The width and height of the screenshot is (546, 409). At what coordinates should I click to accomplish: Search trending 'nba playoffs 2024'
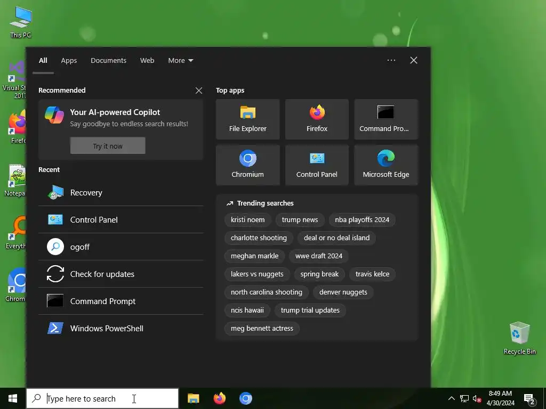(x=362, y=220)
